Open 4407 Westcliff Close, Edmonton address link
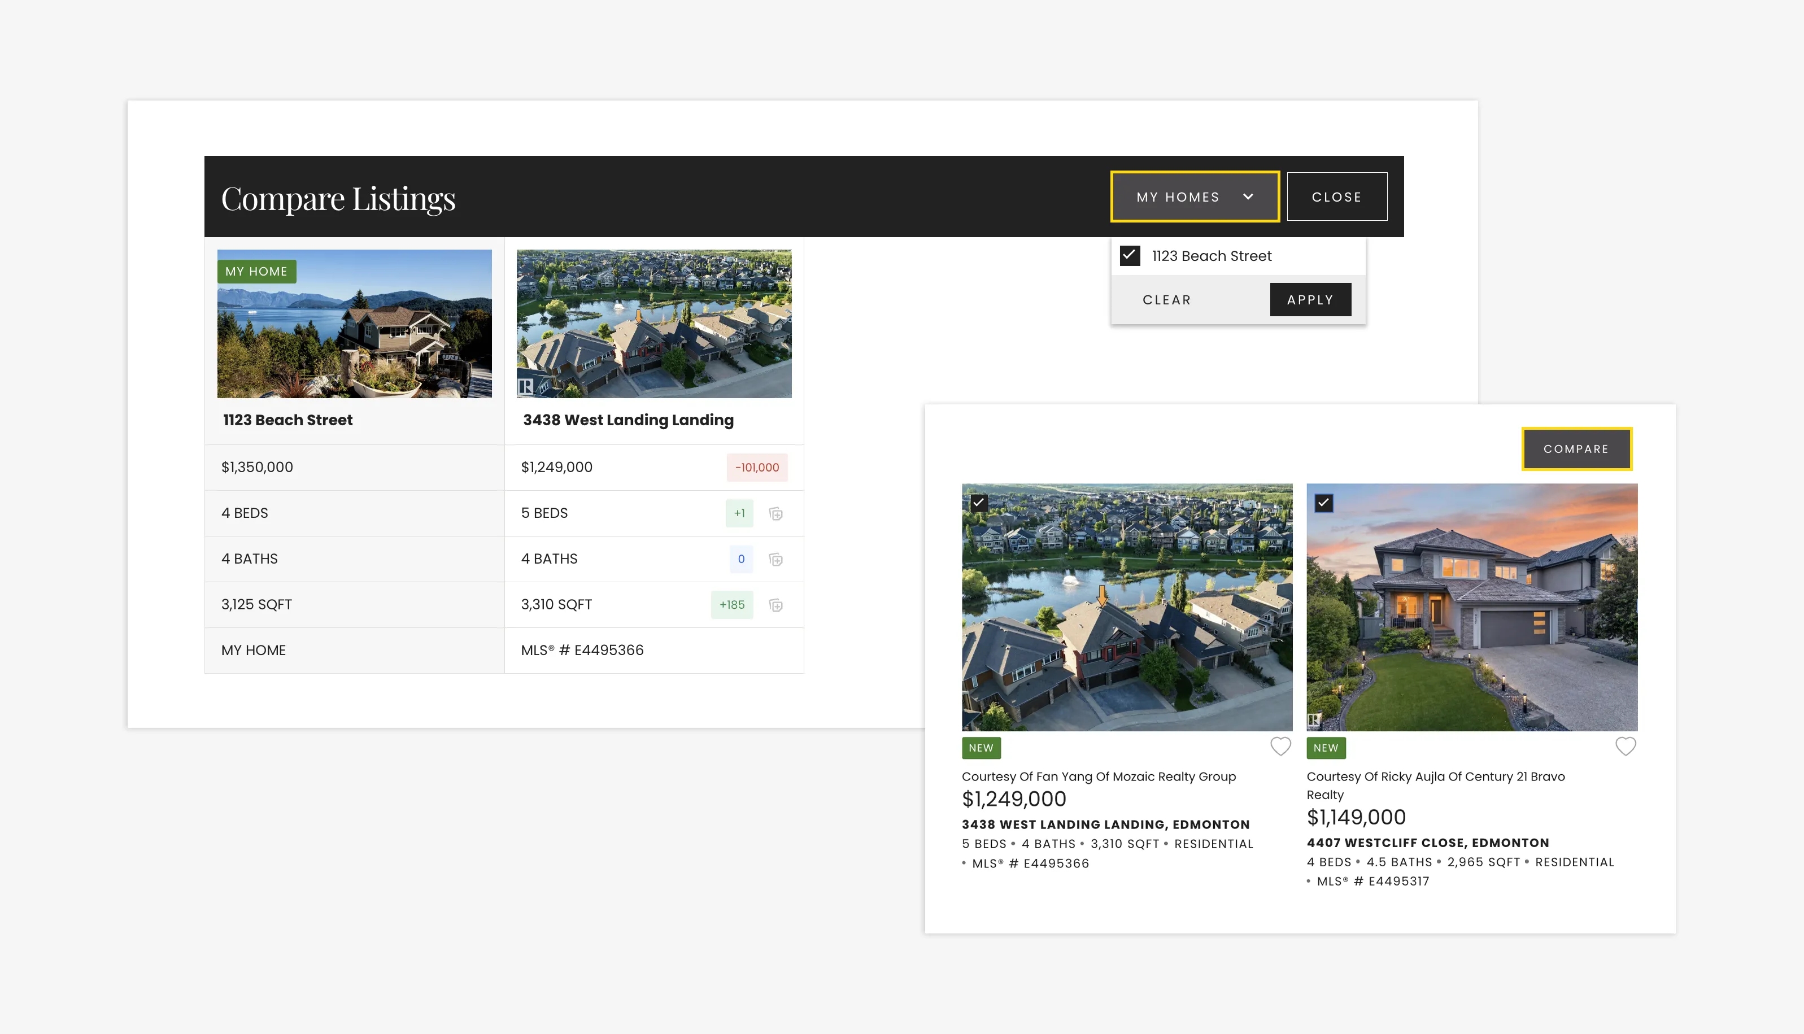 tap(1428, 843)
